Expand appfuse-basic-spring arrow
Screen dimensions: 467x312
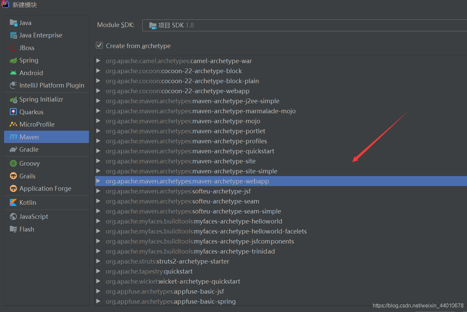pos(98,301)
